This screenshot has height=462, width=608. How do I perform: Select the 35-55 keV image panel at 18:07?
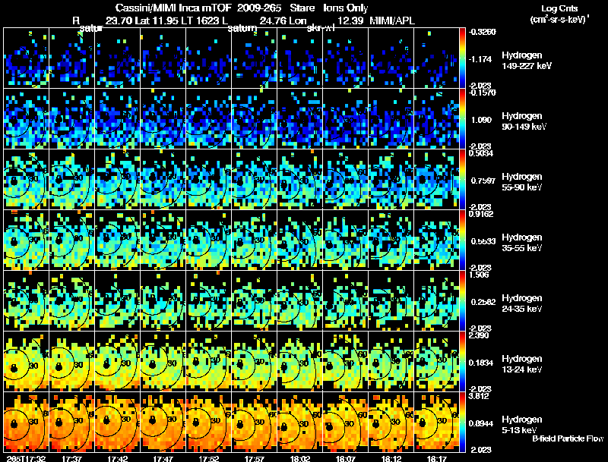(x=346, y=240)
